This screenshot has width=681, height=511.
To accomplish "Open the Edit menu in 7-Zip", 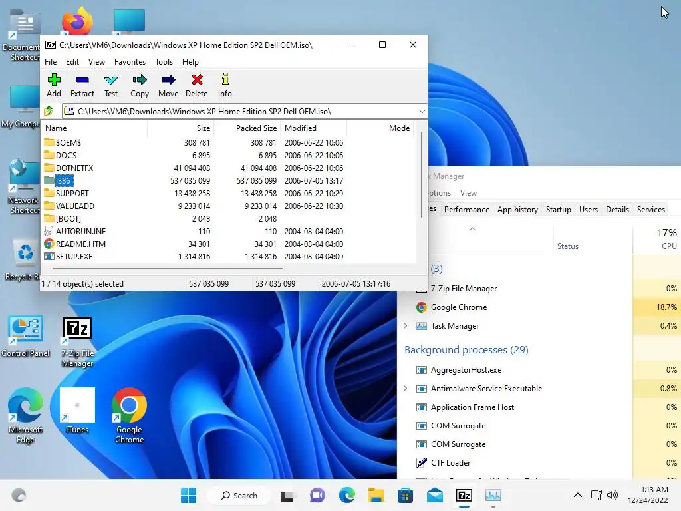I will (x=72, y=62).
